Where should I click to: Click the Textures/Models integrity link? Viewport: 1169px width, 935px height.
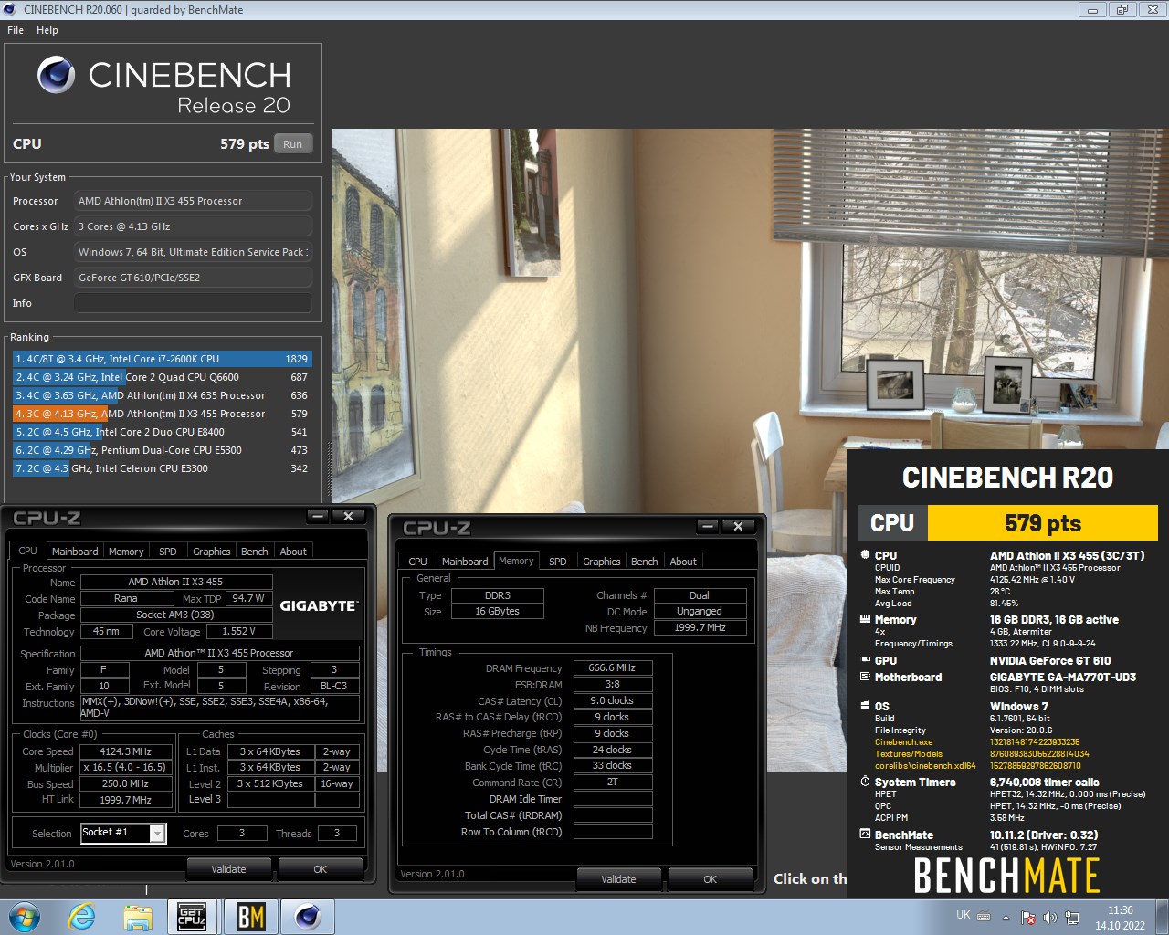point(909,754)
